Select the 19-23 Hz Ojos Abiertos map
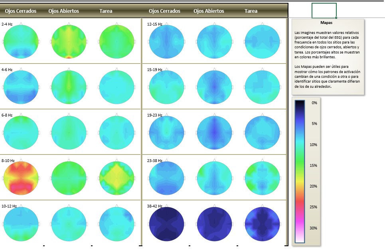 point(214,132)
